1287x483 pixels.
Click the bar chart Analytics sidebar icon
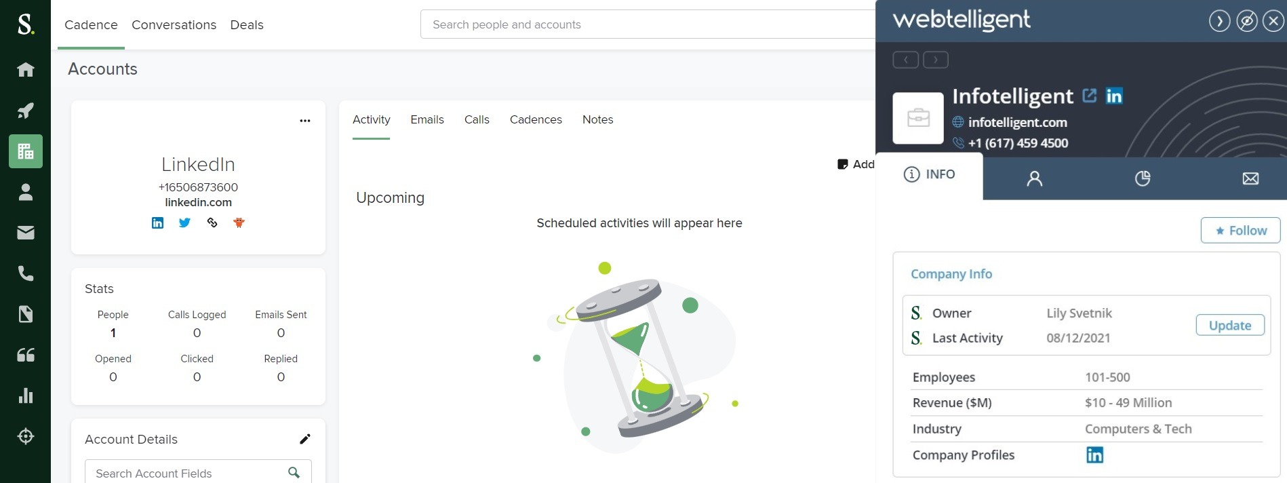pyautogui.click(x=26, y=395)
